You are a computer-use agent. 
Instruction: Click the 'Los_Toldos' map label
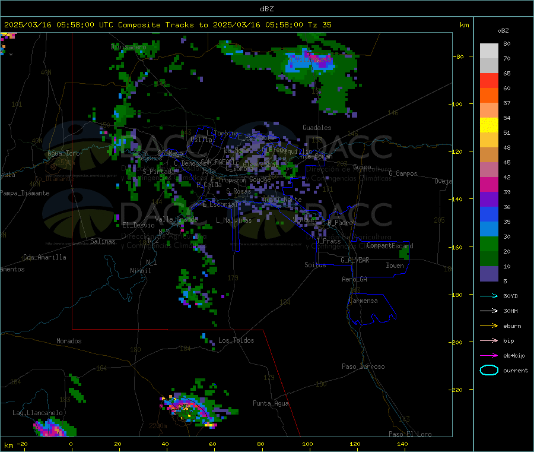coord(236,340)
